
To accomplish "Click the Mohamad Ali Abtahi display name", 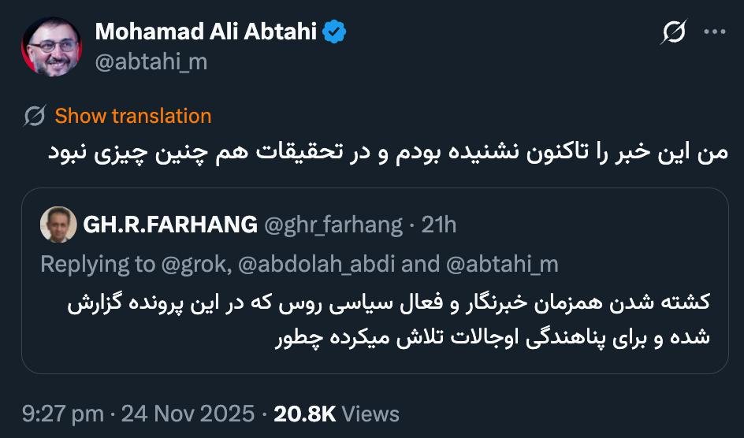I will click(206, 32).
